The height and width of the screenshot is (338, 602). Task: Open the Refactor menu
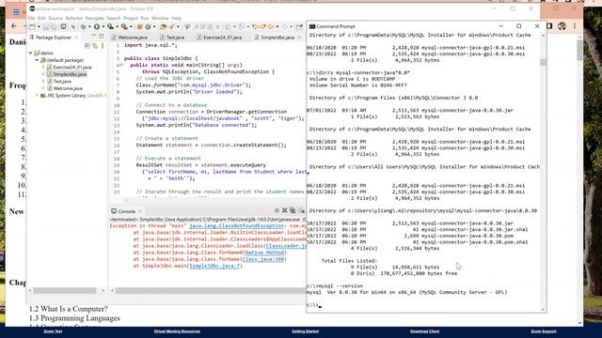tap(74, 18)
